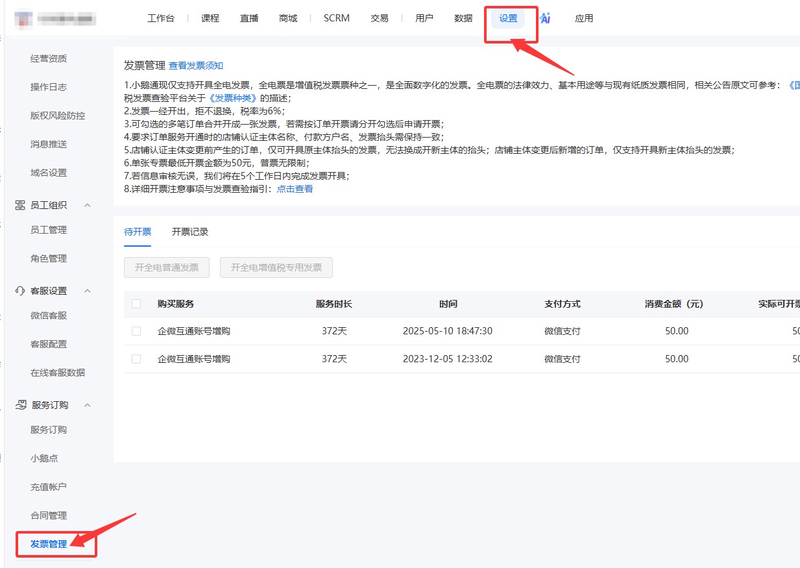Open the 应用 top menu

click(x=584, y=18)
